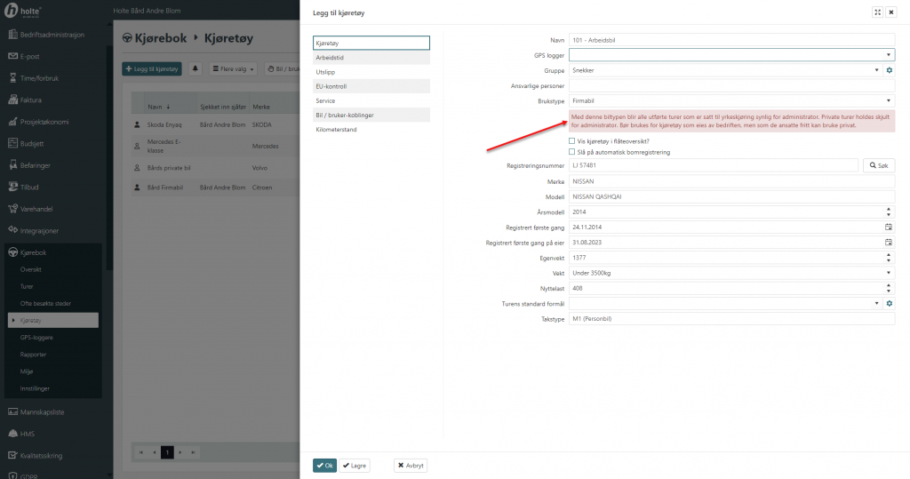Click the bell notification icon in toolbar
Viewport: 910px width, 479px height.
pos(196,68)
